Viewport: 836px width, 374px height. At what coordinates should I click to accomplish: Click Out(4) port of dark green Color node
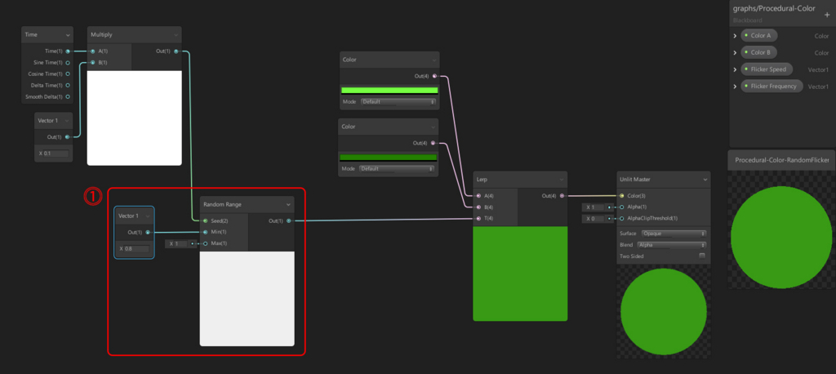tap(433, 143)
